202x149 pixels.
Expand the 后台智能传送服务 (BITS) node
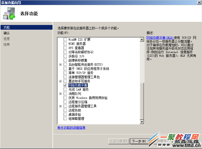pos(60,64)
